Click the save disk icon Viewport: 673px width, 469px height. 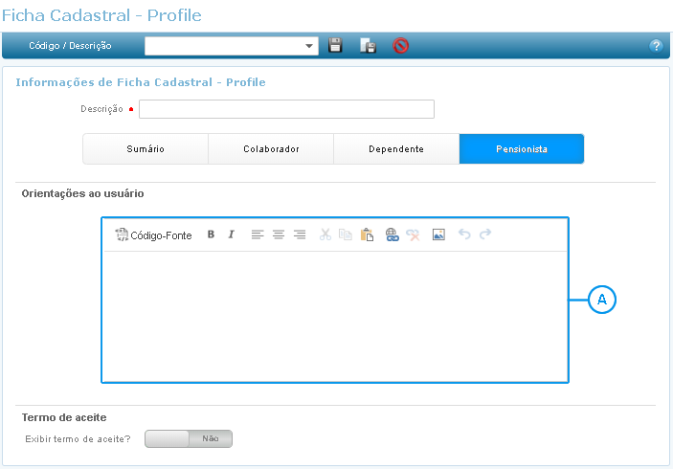coord(335,45)
